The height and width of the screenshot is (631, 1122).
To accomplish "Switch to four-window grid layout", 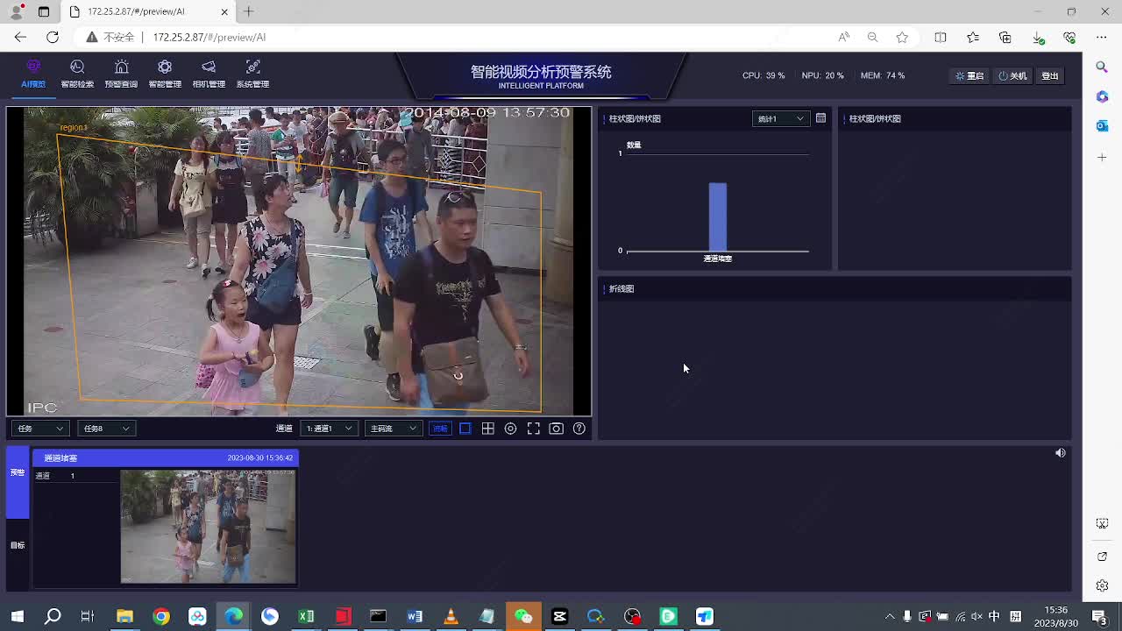I will click(x=488, y=429).
